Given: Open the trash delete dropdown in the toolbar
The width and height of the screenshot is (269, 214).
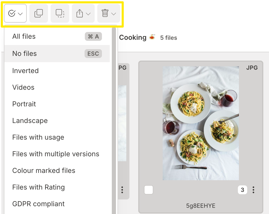Looking at the screenshot, I should pos(108,13).
